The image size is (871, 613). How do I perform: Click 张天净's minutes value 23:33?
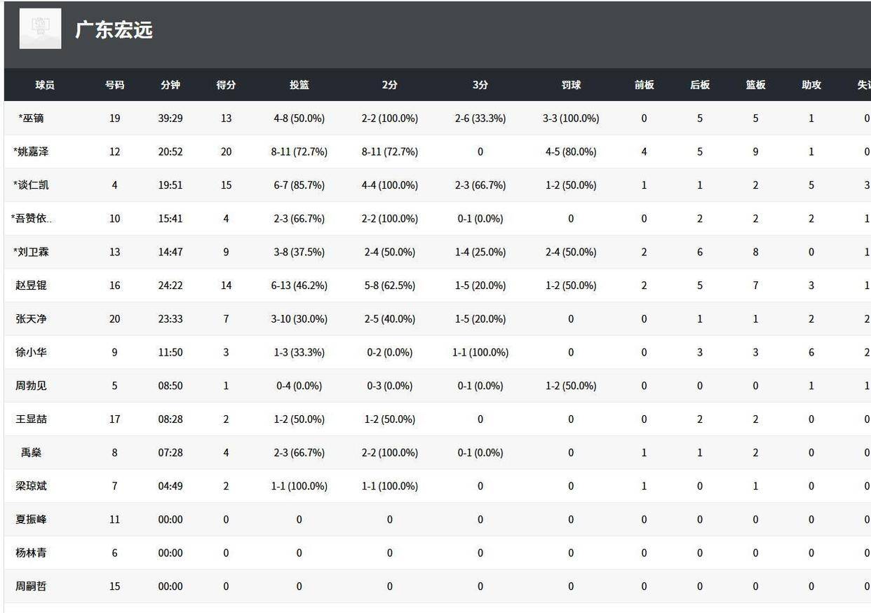pyautogui.click(x=170, y=319)
